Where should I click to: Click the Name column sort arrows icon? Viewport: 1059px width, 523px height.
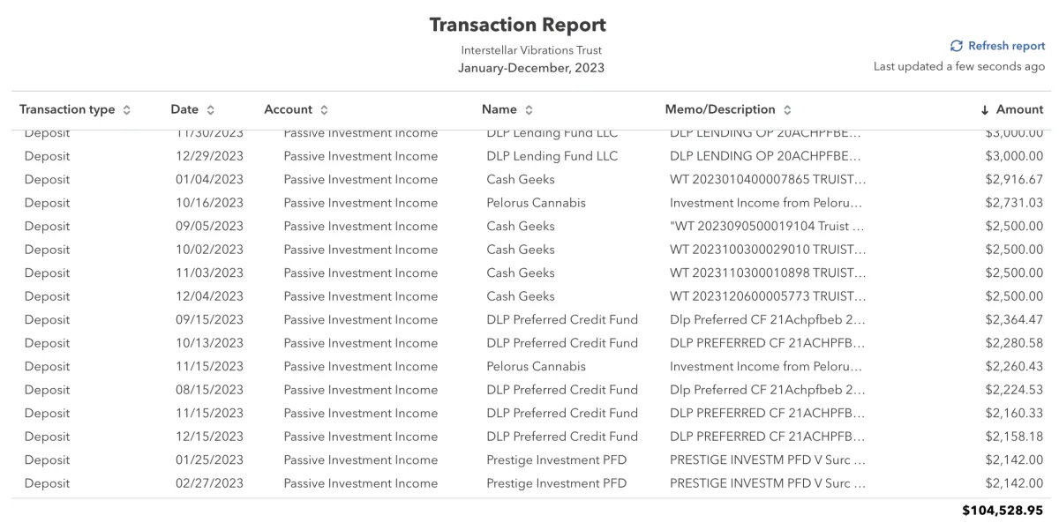[529, 110]
